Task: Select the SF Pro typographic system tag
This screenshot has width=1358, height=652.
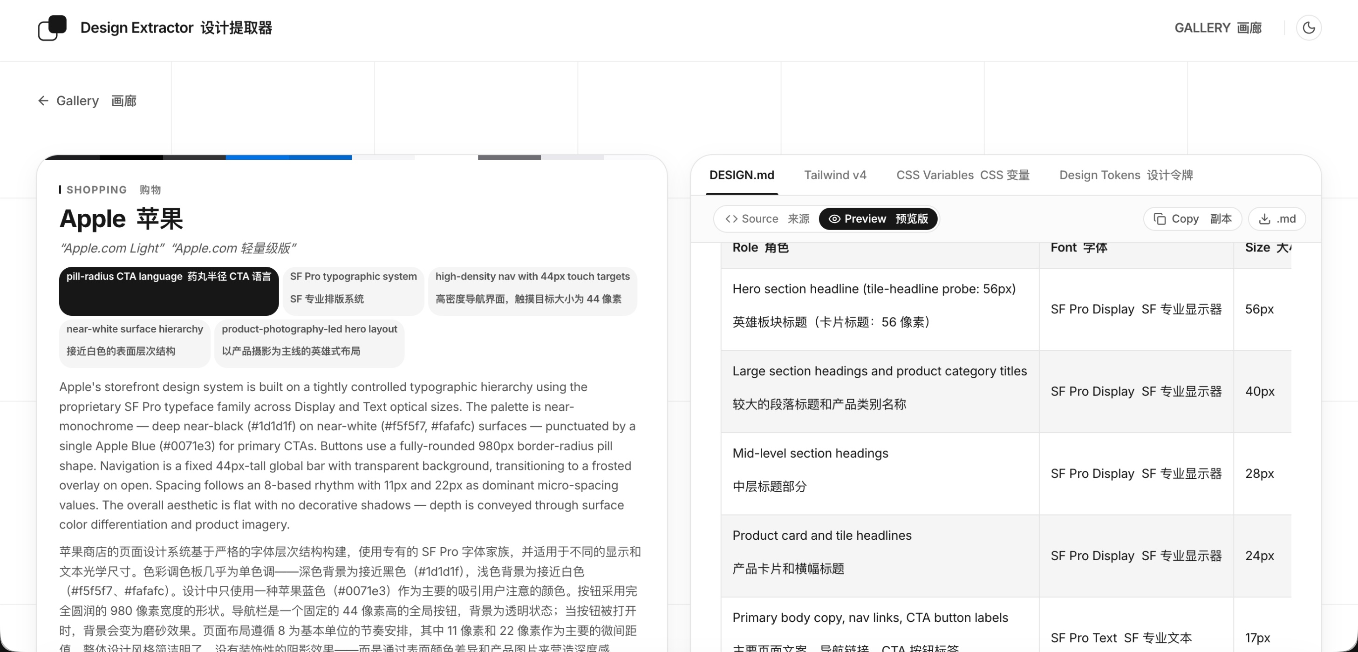Action: point(353,291)
